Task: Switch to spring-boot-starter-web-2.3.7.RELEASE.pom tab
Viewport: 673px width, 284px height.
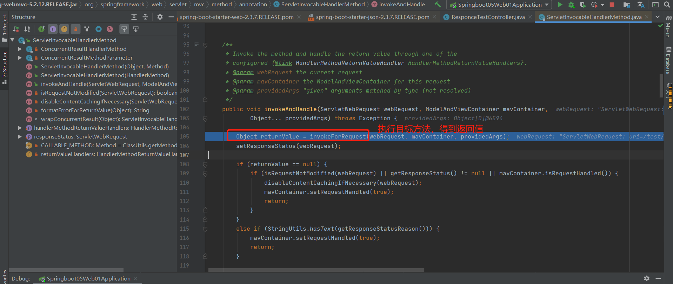Action: click(237, 17)
